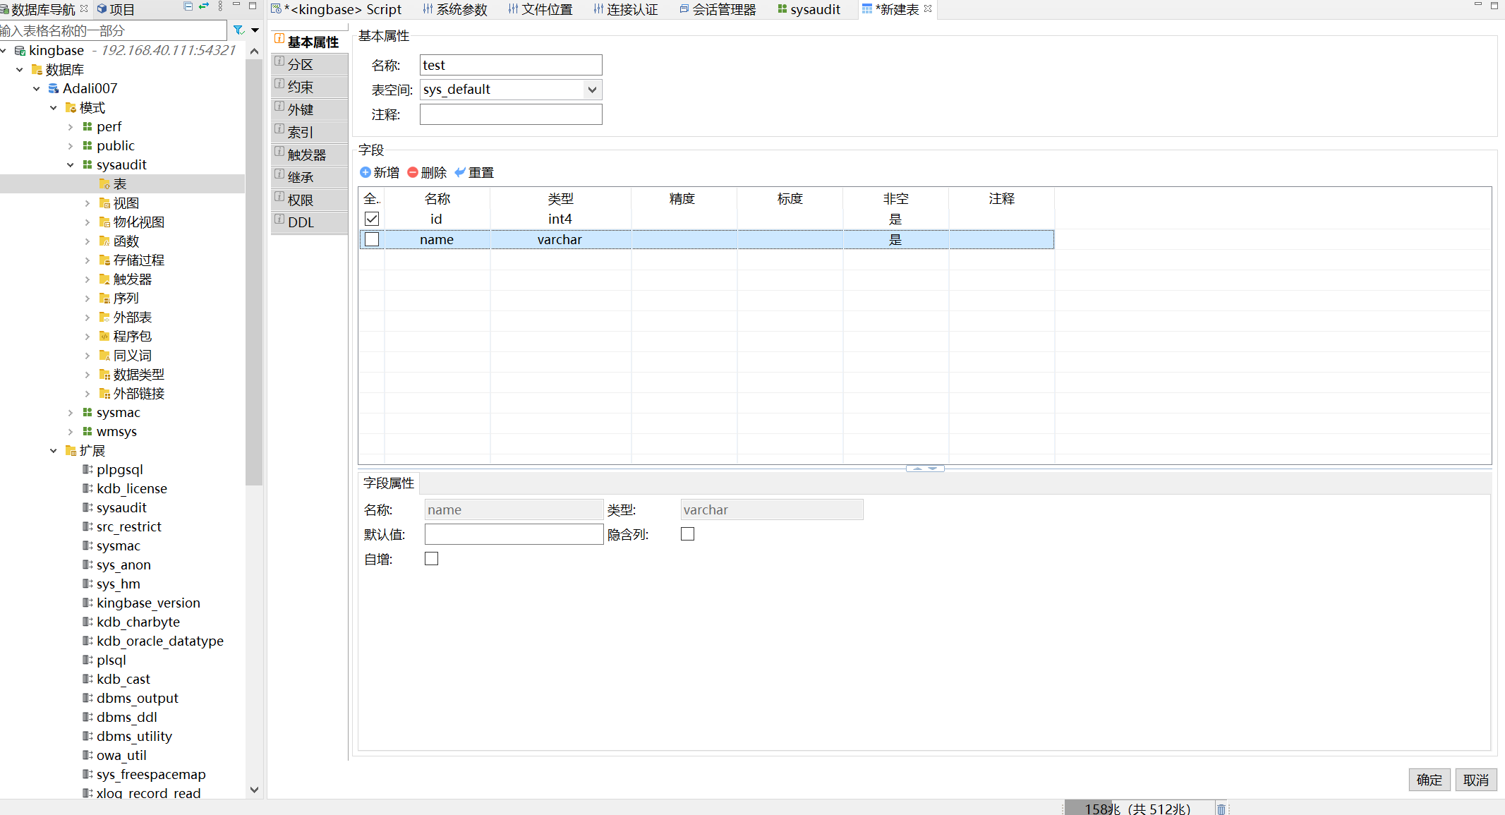
Task: Click 删除 to remove the selected field
Action: (426, 172)
